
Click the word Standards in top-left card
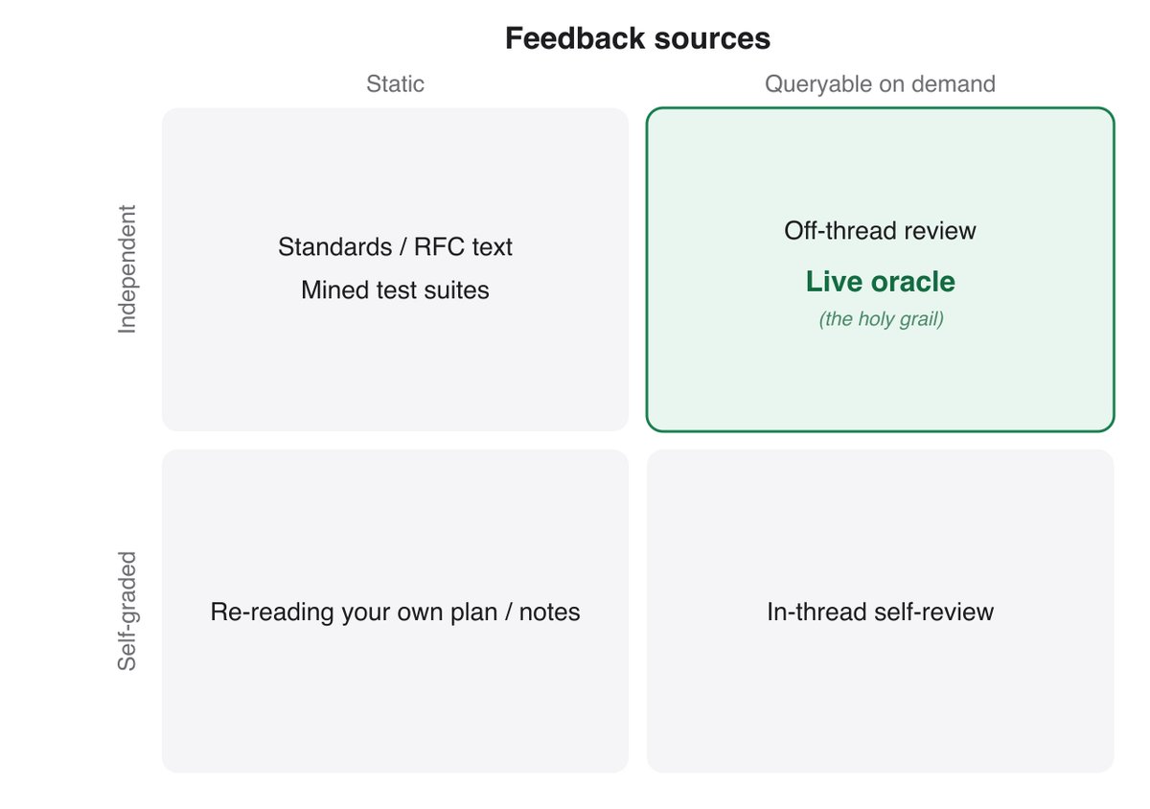coord(332,246)
